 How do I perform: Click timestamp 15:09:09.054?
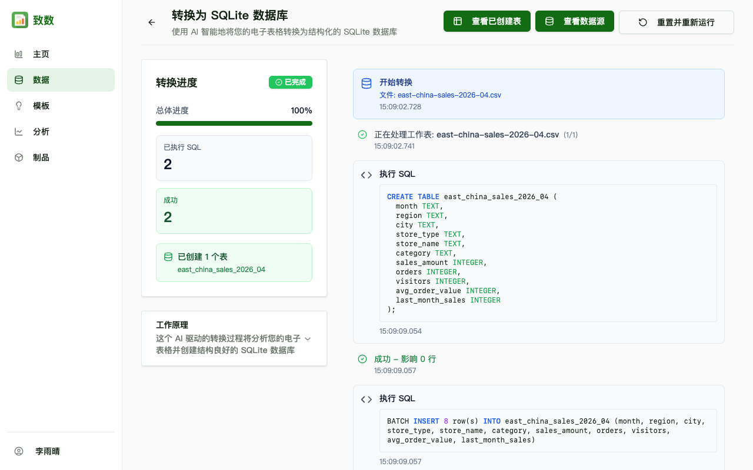[401, 331]
